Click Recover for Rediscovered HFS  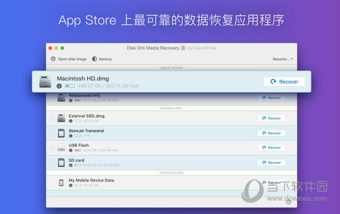[x=272, y=98]
